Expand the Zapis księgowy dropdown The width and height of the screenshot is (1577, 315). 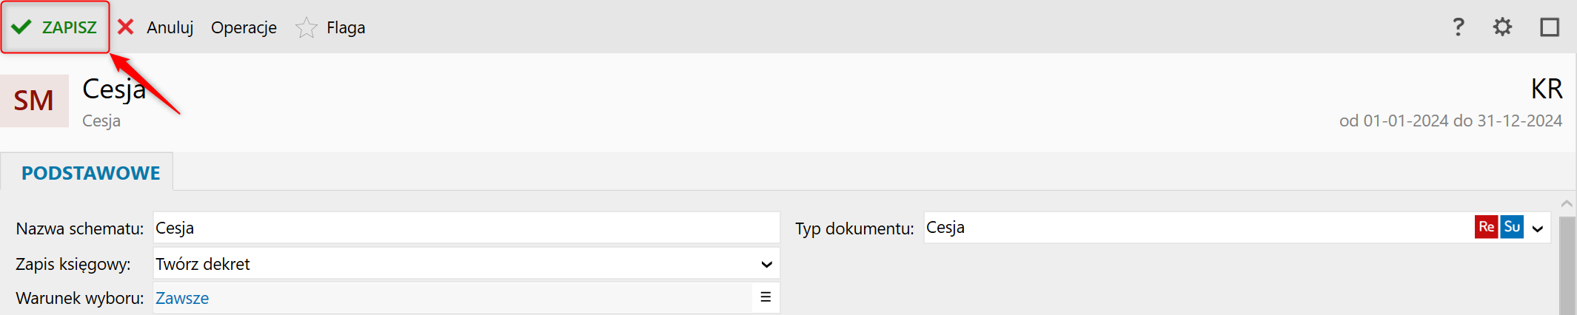766,264
